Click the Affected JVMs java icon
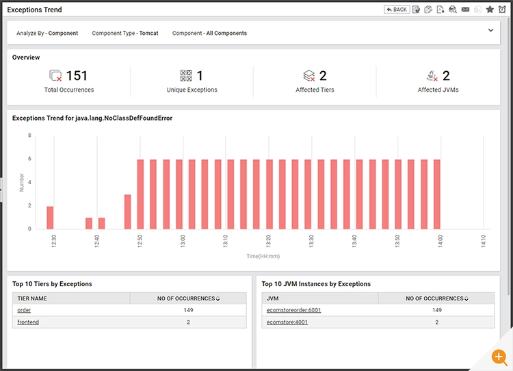Screen dimensions: 513x371 (432, 76)
